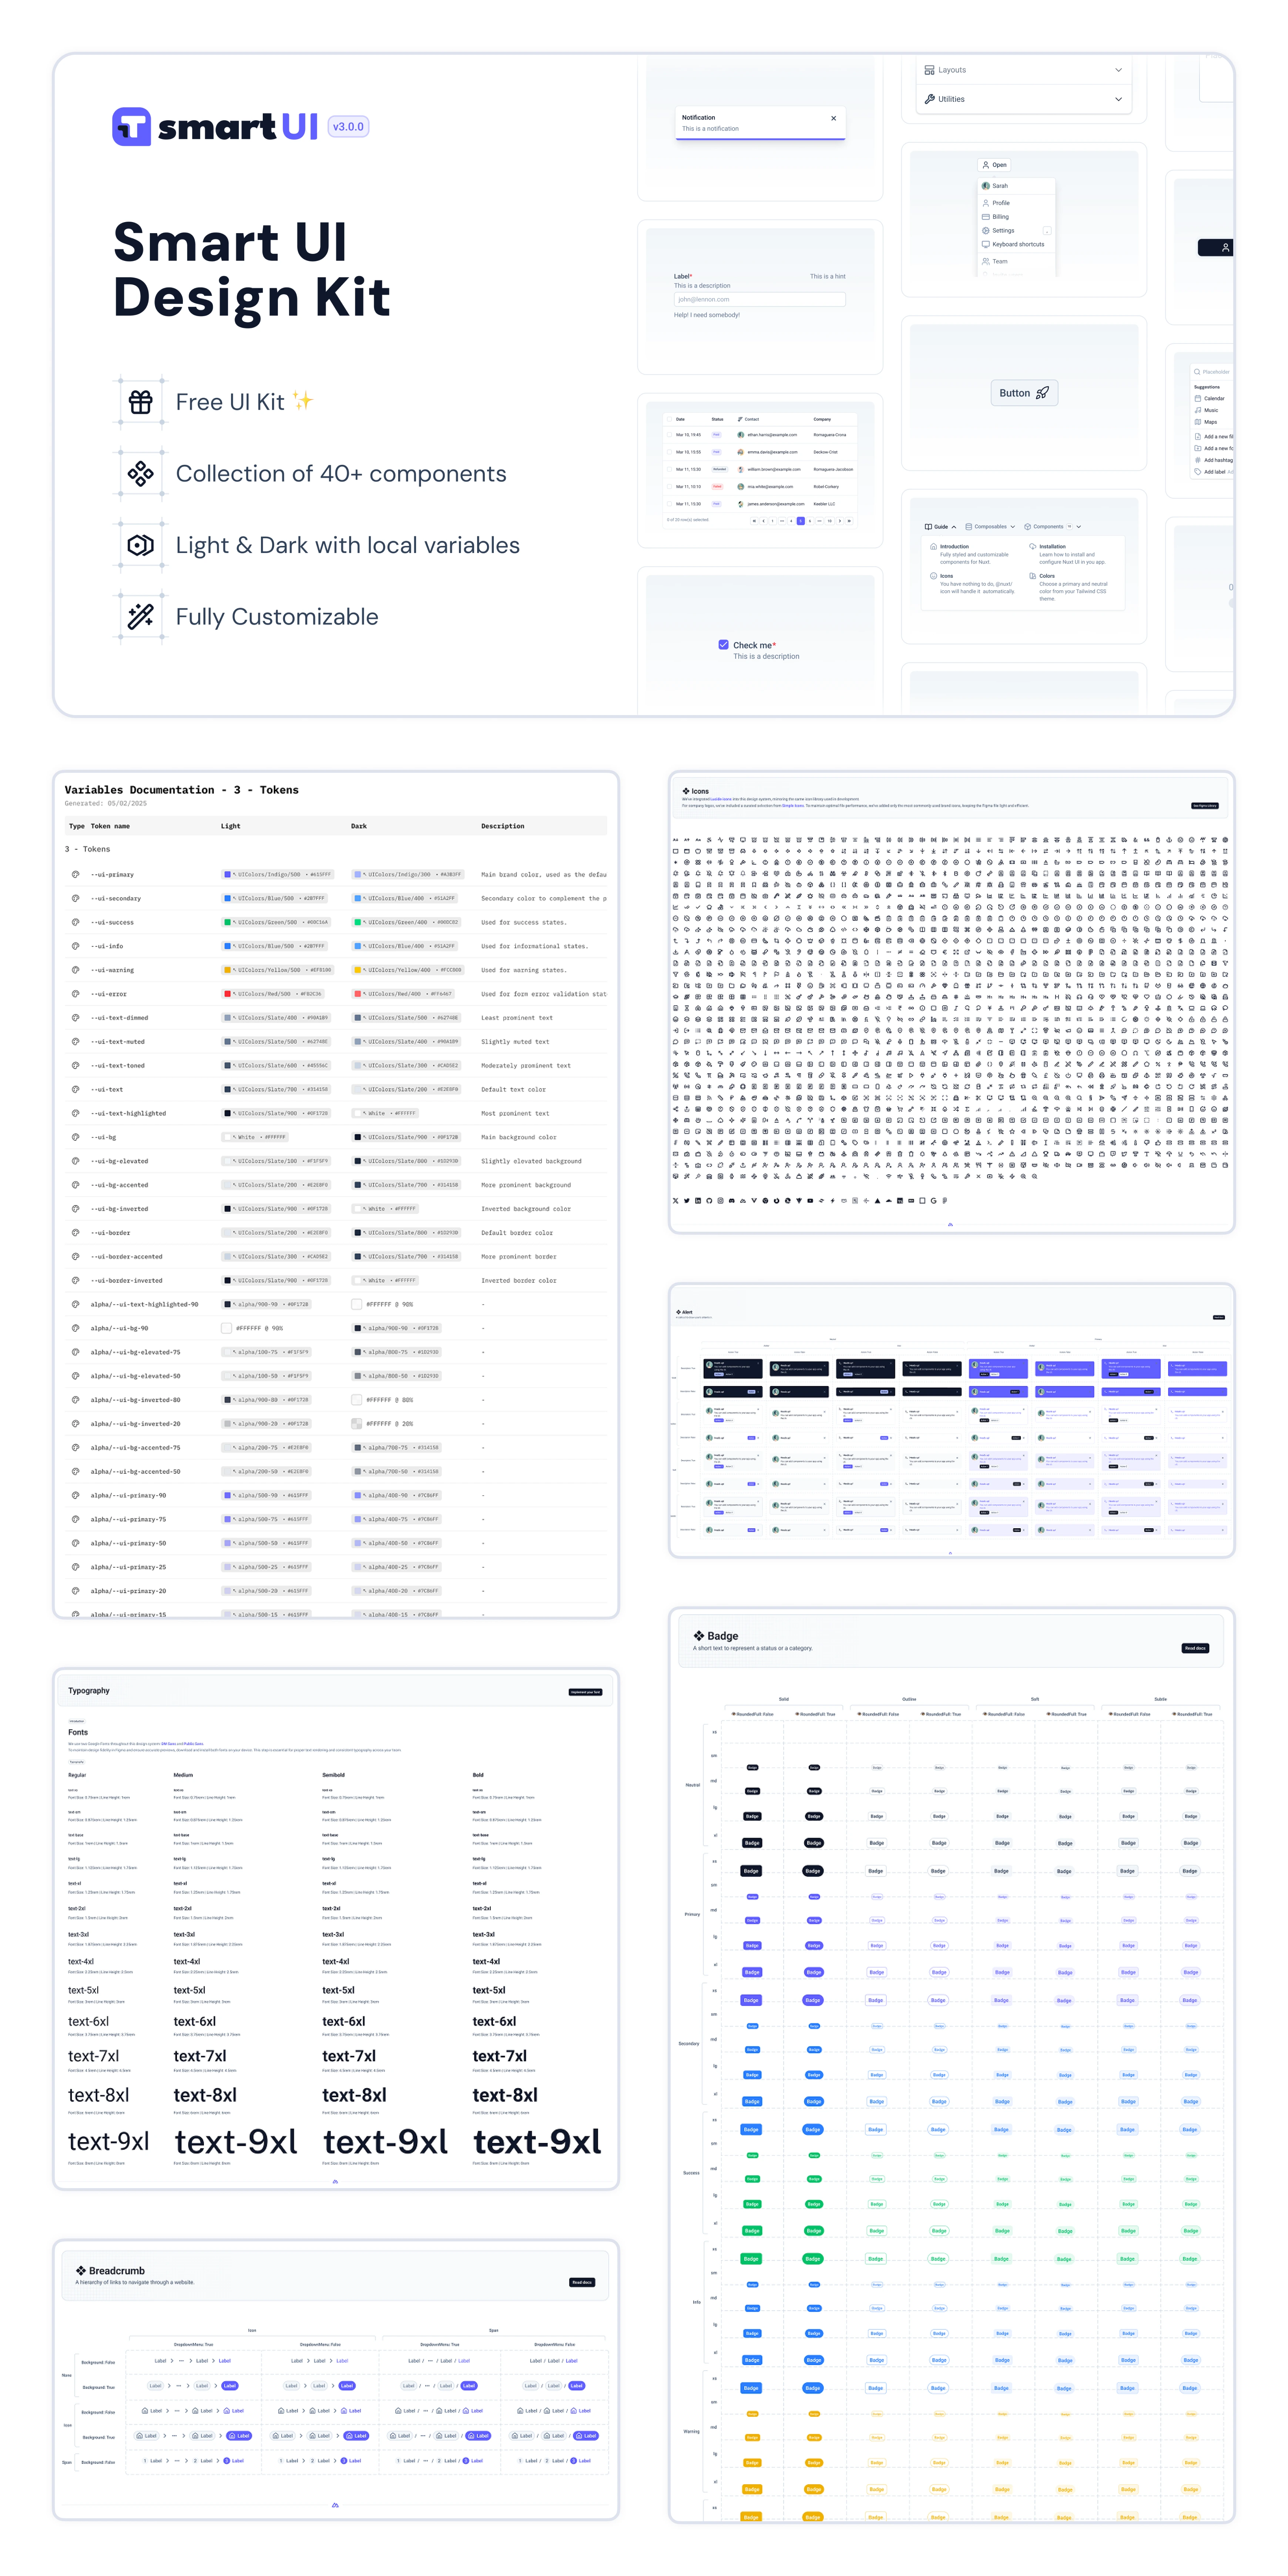Click the Keyboard shortcuts monitor icon
The width and height of the screenshot is (1288, 2576).
click(986, 244)
